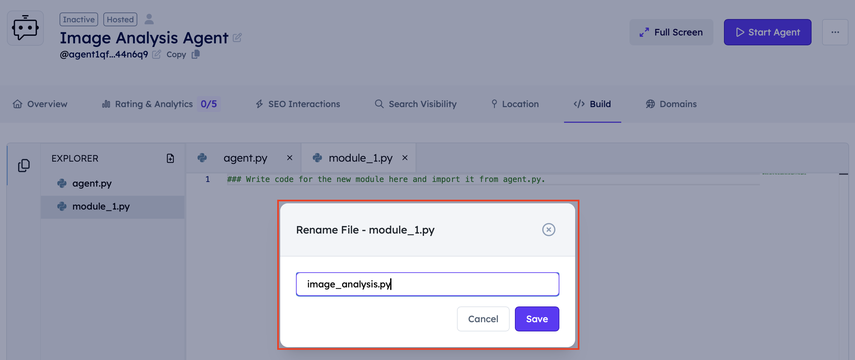Enter Full Screen mode
Viewport: 855px width, 360px height.
tap(671, 32)
